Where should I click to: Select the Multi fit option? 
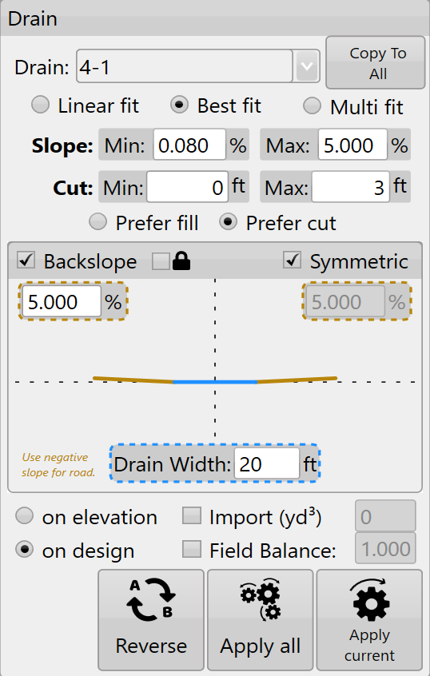click(x=313, y=105)
